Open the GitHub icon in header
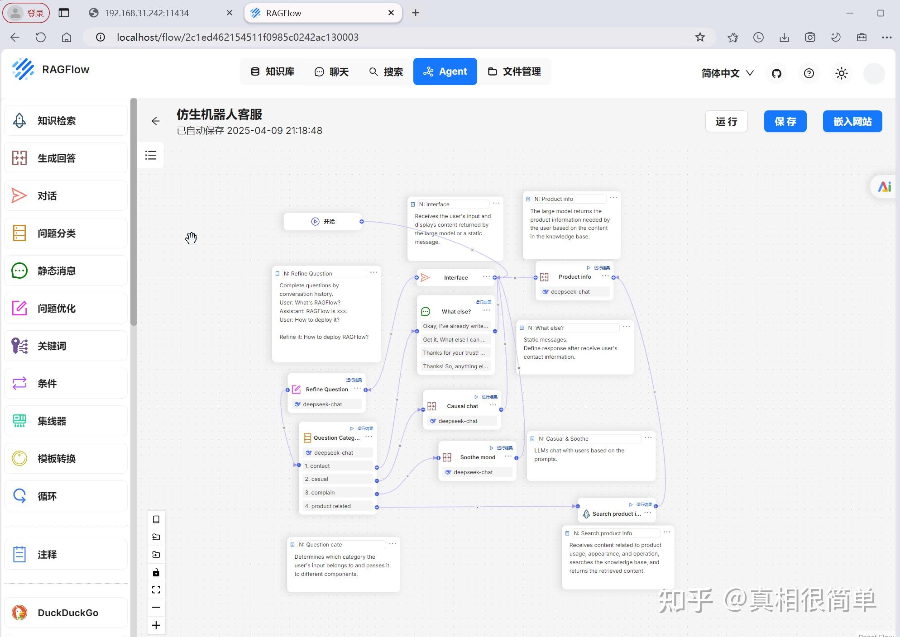The width and height of the screenshot is (900, 637). 776,73
